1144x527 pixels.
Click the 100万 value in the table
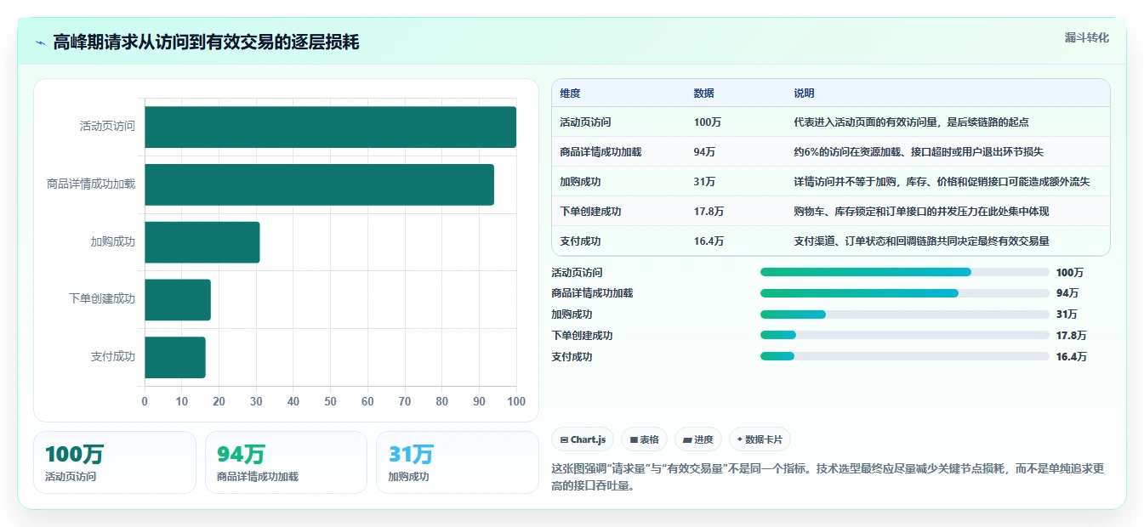pos(708,122)
